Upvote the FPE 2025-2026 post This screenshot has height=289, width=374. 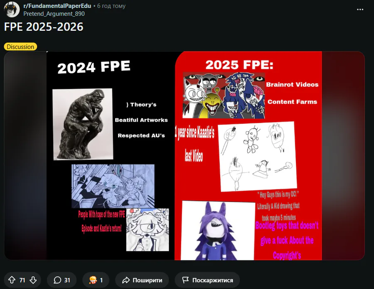pyautogui.click(x=12, y=280)
